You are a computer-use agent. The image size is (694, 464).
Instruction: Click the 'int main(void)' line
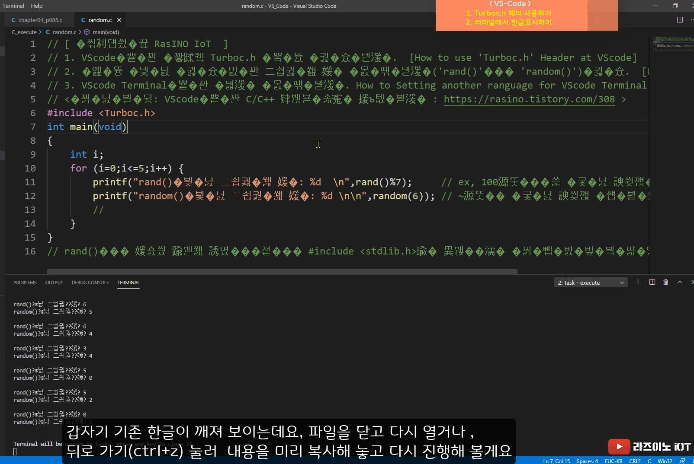[87, 127]
